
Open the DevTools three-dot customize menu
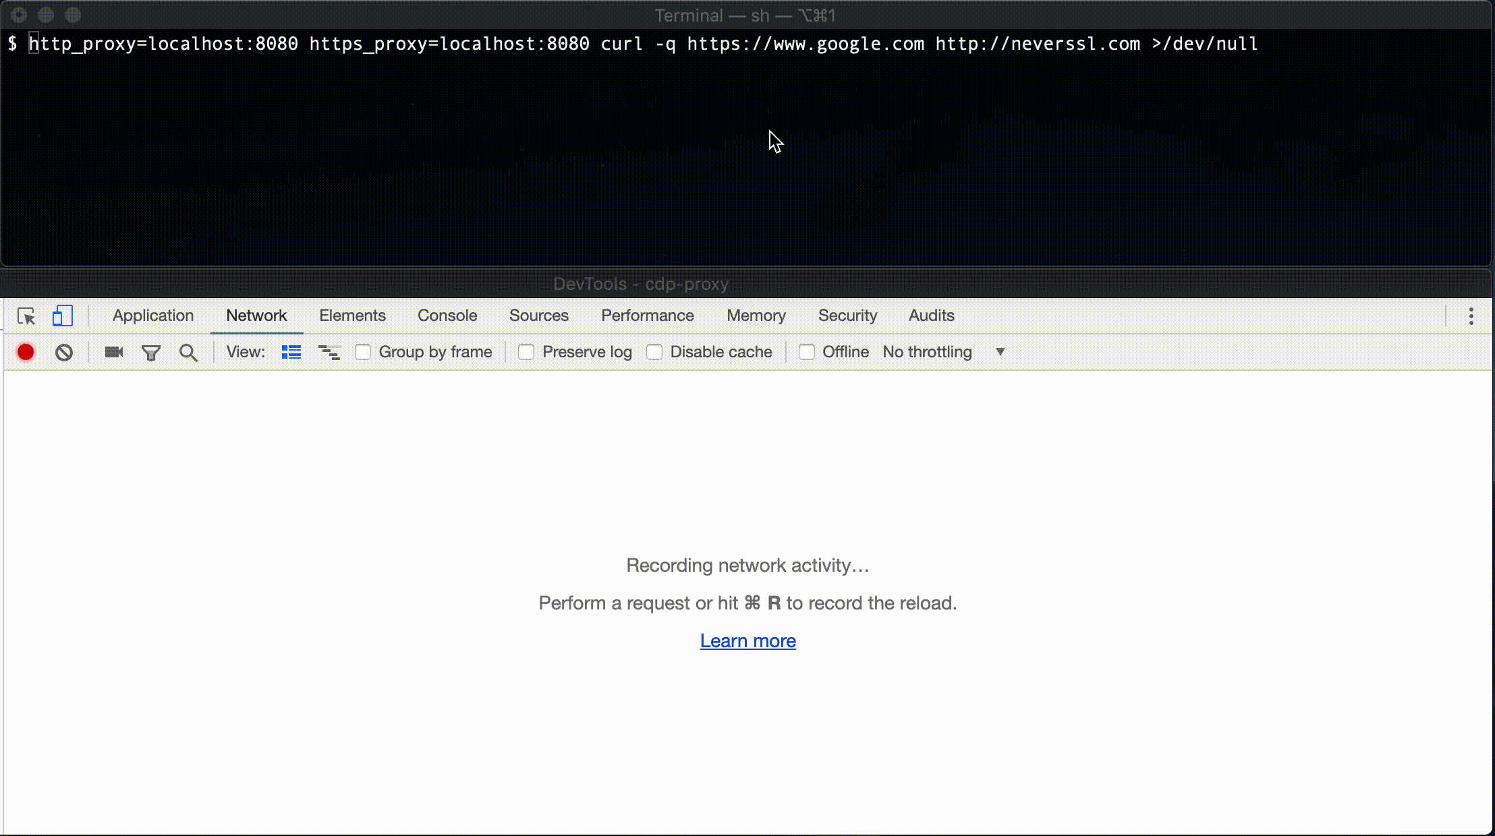coord(1471,316)
